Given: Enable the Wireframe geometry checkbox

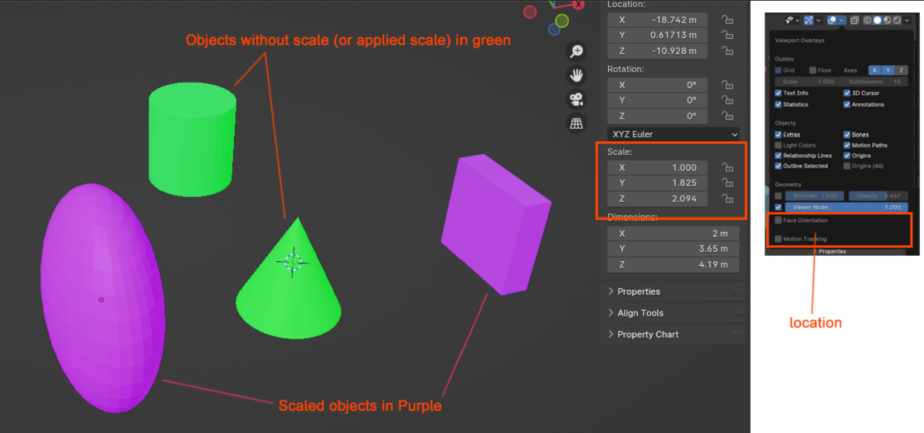Looking at the screenshot, I should point(778,196).
